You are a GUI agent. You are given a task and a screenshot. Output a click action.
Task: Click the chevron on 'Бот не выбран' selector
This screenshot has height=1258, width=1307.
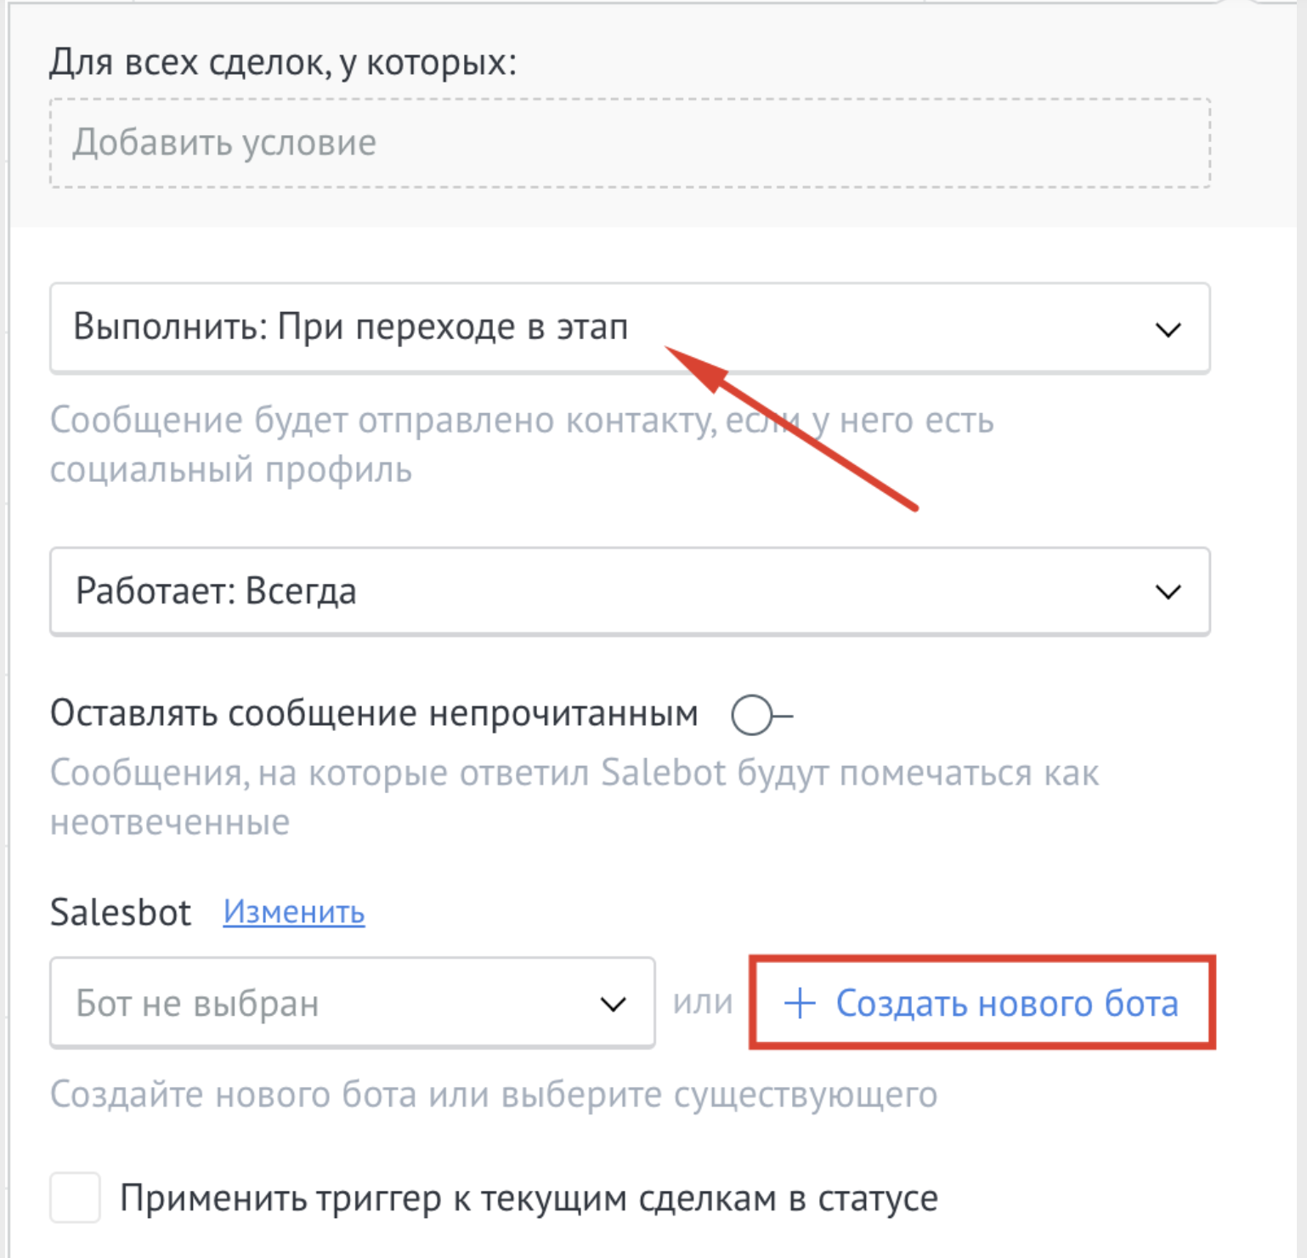click(611, 1004)
